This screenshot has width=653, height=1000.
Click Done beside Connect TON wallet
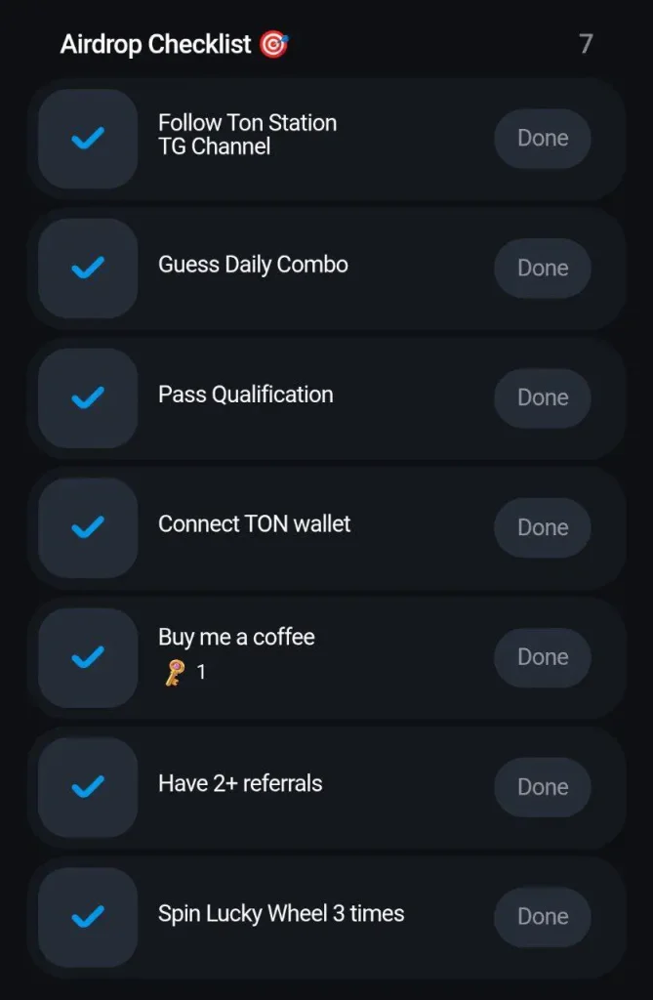point(543,527)
